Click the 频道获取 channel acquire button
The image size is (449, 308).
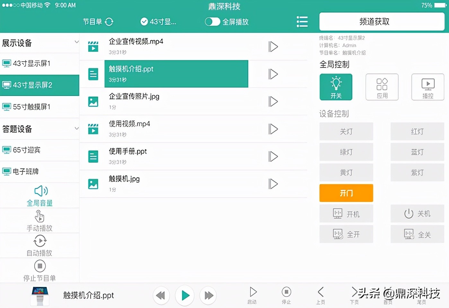point(382,21)
